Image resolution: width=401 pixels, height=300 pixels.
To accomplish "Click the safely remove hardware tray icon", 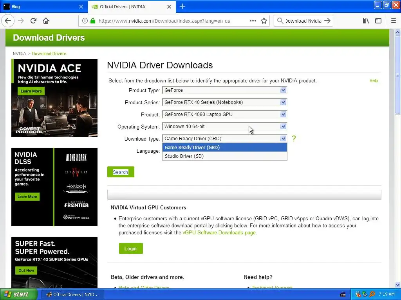I will (x=365, y=295).
